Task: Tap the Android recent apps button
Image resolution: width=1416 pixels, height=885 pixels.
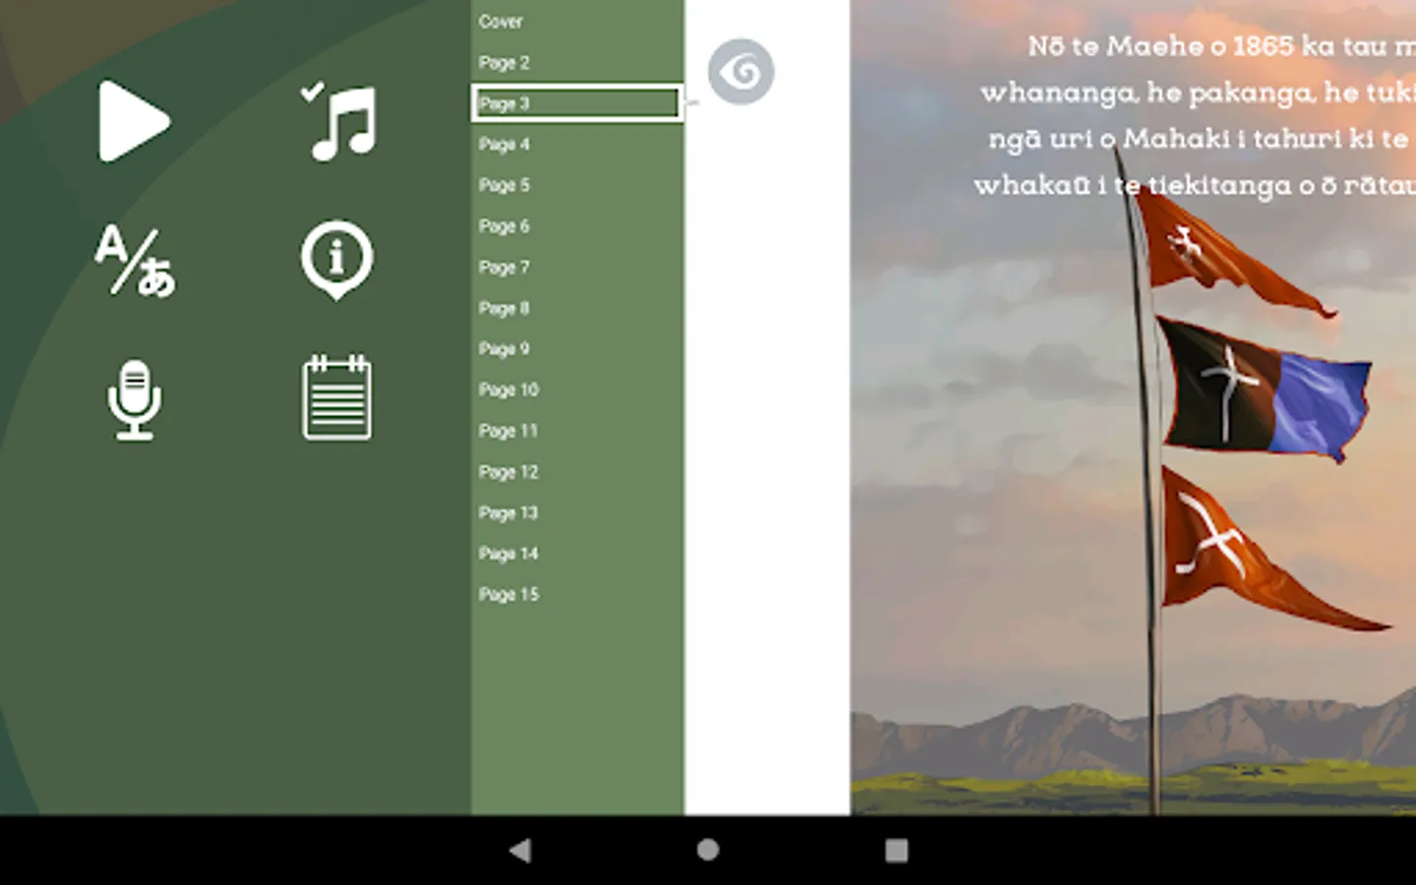Action: [896, 851]
